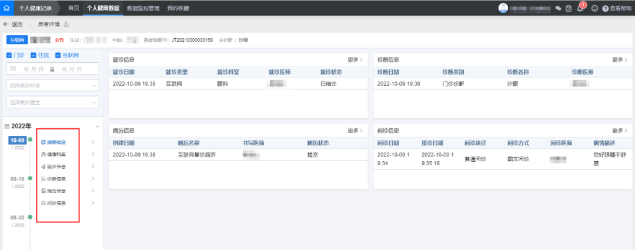The width and height of the screenshot is (635, 250).
Task: Click 已结诊 status cell
Action: (329, 84)
